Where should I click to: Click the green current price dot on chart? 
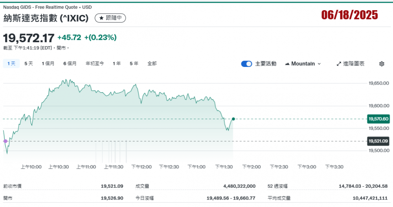233,119
